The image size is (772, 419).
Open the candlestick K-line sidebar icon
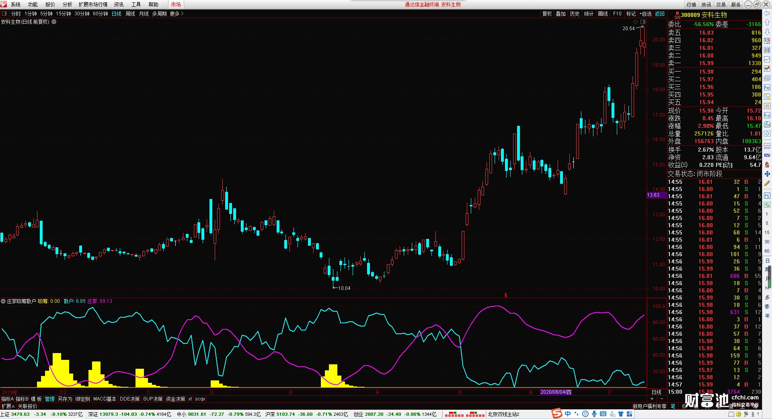(x=767, y=69)
